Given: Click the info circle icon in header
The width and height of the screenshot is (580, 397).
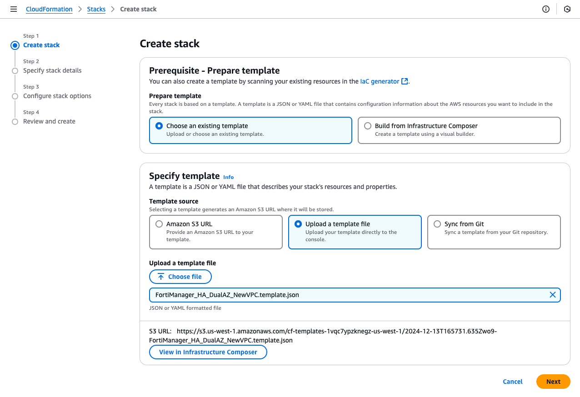Looking at the screenshot, I should 546,9.
